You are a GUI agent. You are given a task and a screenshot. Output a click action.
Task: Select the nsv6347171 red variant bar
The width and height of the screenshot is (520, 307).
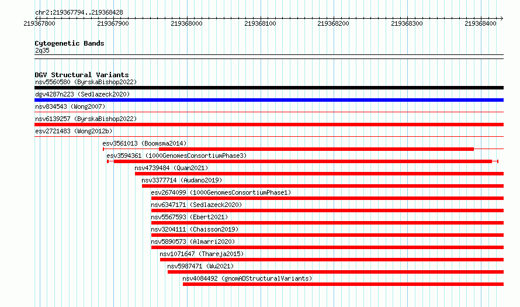pos(327,211)
